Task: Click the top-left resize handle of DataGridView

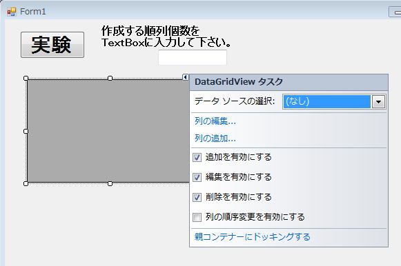Action: point(26,78)
